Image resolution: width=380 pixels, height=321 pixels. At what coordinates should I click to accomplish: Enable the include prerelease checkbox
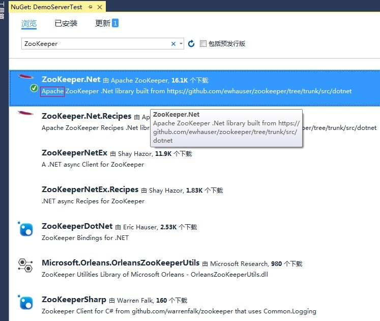[203, 44]
